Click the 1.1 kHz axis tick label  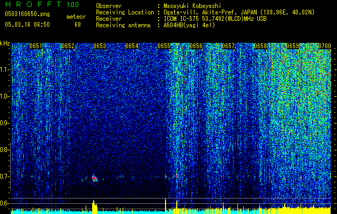click(4, 70)
